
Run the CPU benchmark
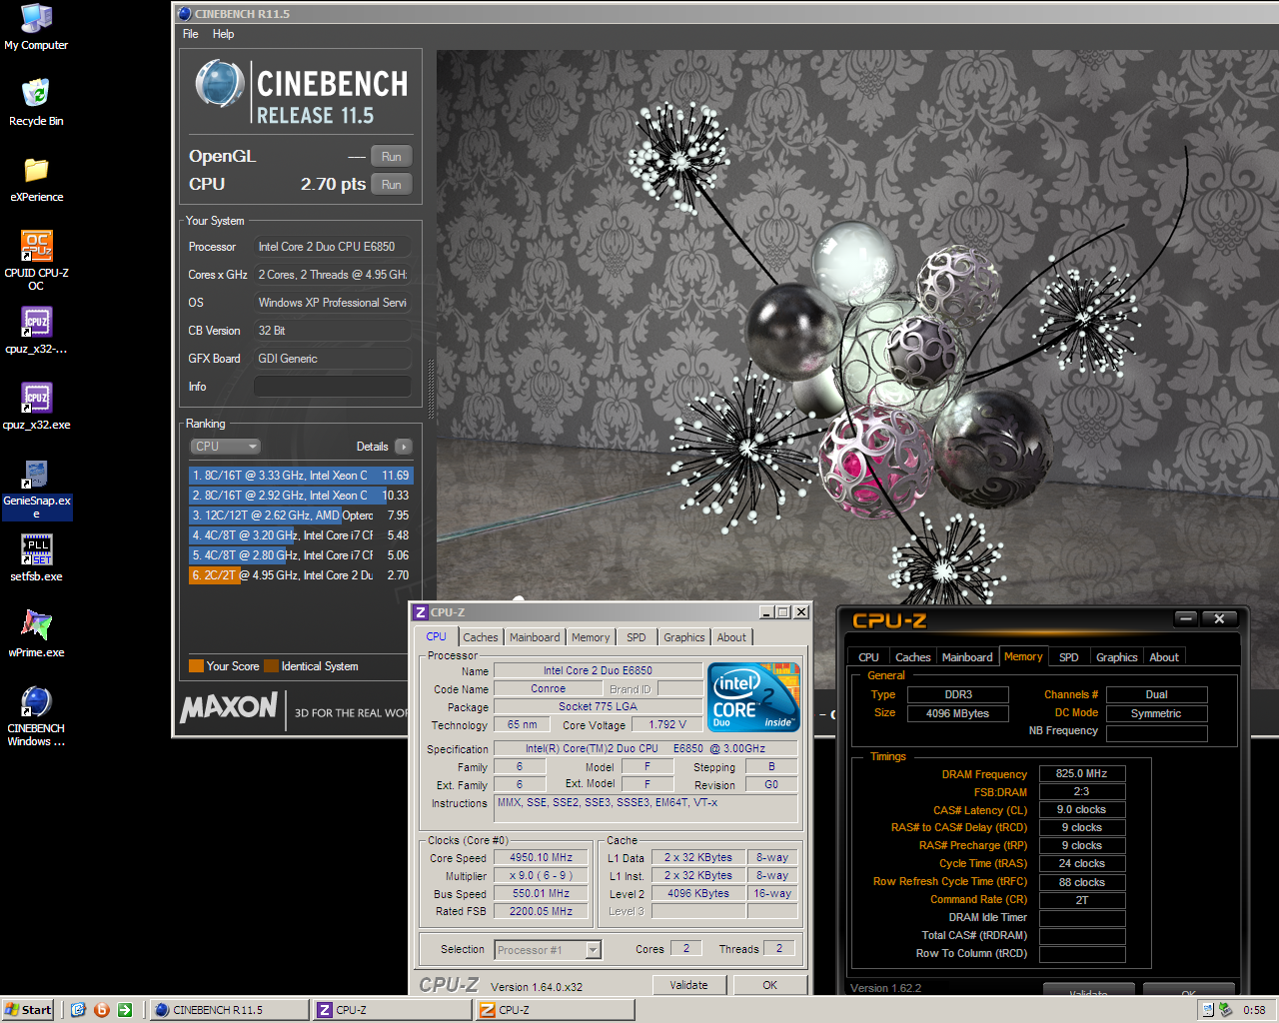point(391,185)
